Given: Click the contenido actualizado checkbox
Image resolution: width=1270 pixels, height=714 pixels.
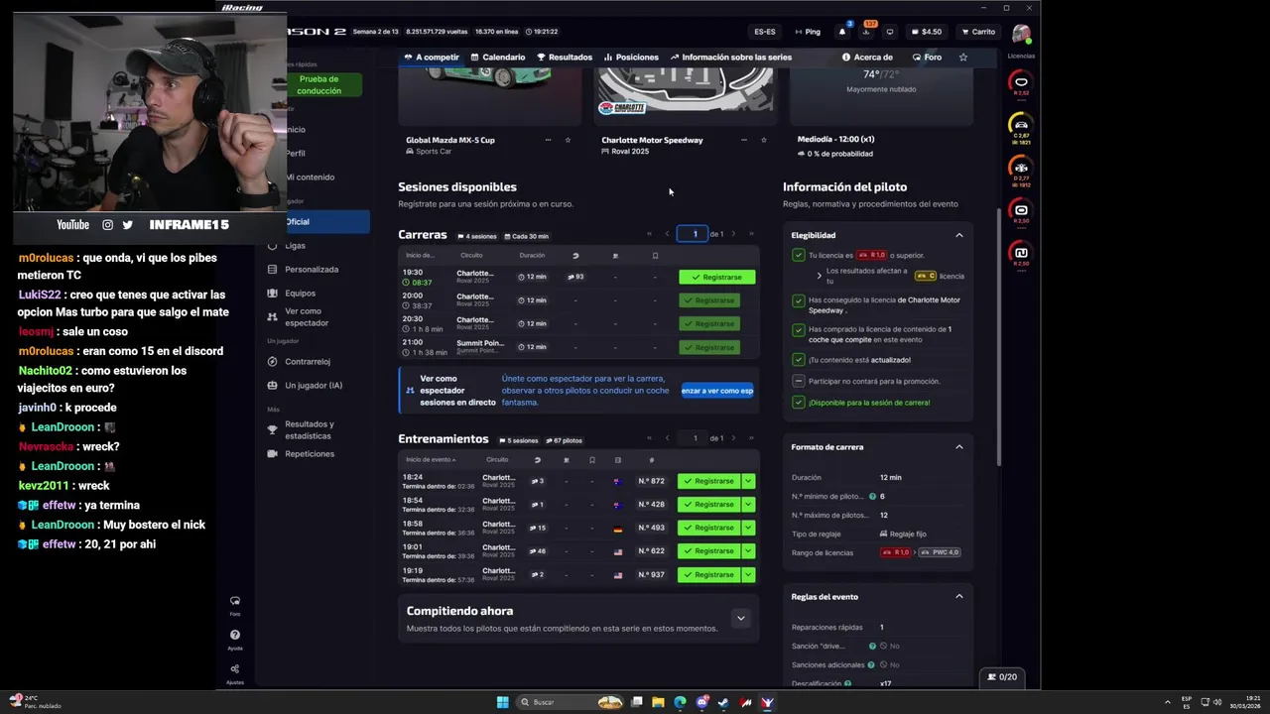Looking at the screenshot, I should (x=799, y=360).
